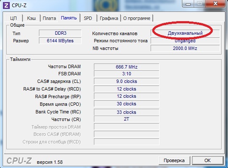Click the empty Таймер простоя DRAM field
The image size is (228, 168).
coord(126,127)
